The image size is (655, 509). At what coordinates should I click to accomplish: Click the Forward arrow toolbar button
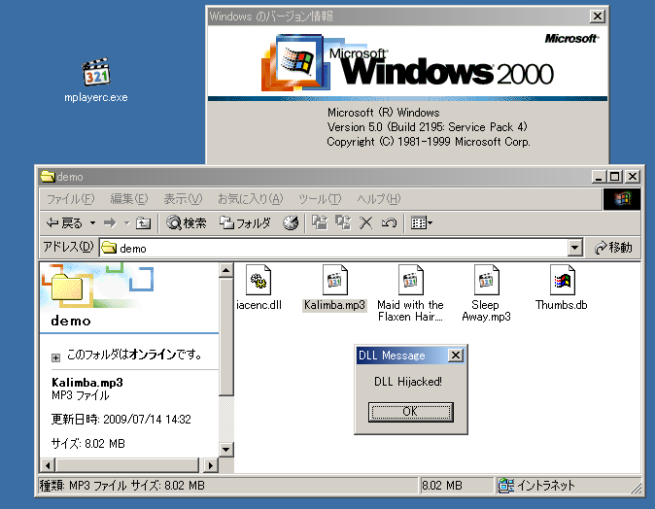click(110, 223)
